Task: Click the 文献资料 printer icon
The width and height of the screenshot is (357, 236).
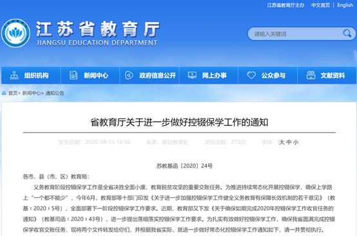Action: tap(311, 75)
